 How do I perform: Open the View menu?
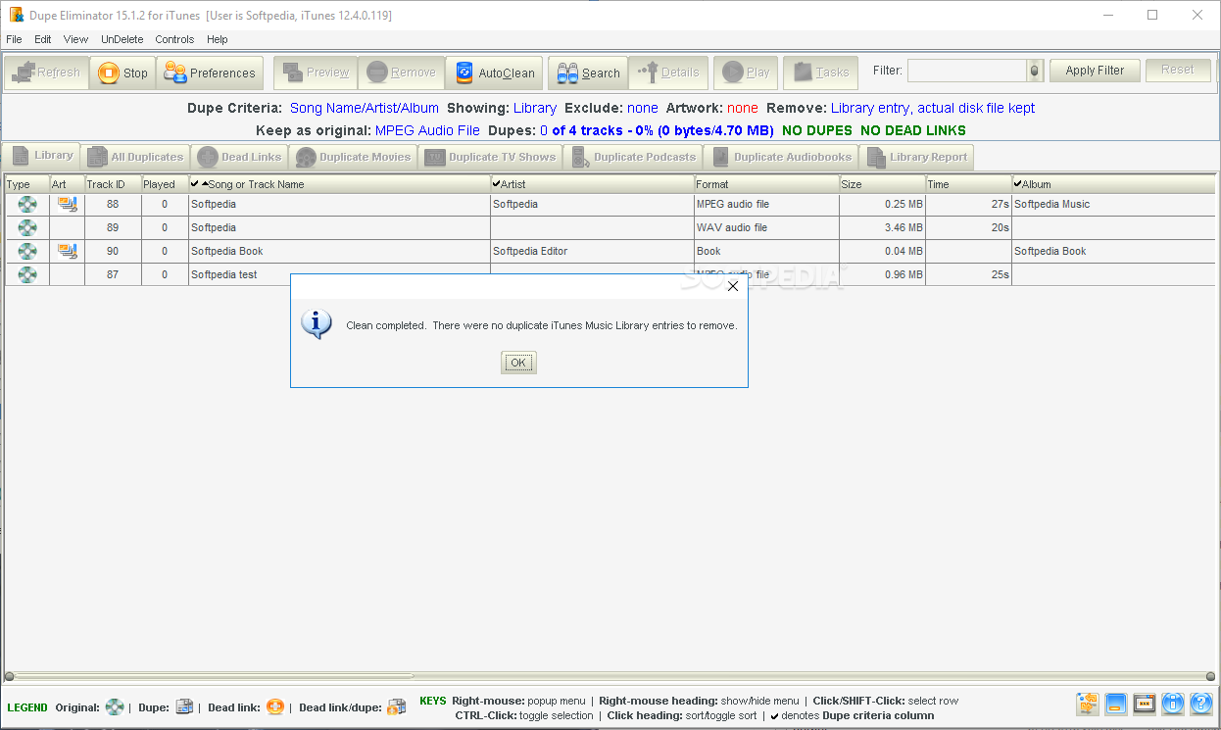coord(75,39)
